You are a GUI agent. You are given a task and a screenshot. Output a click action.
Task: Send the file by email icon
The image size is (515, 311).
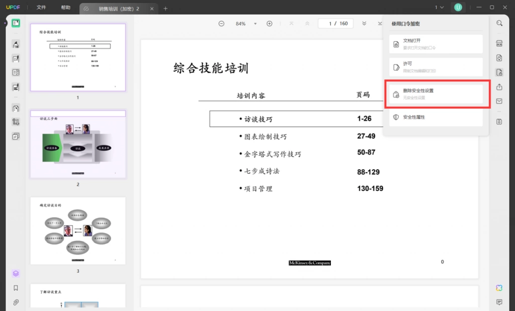pos(499,101)
